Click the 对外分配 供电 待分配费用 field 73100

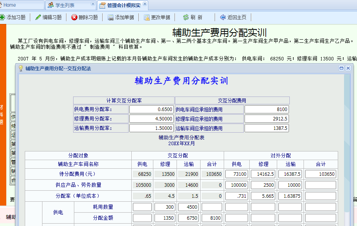[237, 174]
